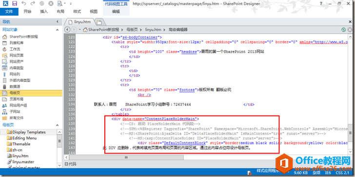Image resolution: width=355 pixels, height=177 pixels.
Task: Switch to the 插入 ribbon tab
Action: (x=44, y=12)
